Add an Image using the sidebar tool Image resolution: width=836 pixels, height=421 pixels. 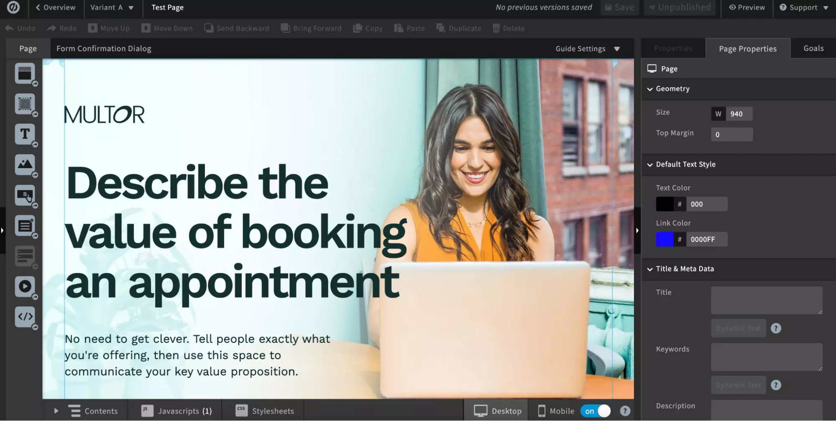point(25,165)
